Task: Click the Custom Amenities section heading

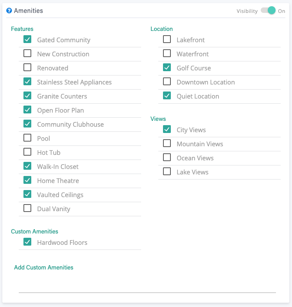Action: point(34,232)
